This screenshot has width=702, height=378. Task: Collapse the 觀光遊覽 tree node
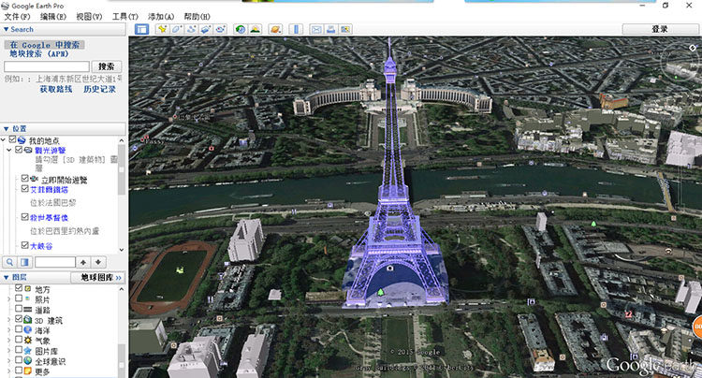tap(9, 151)
